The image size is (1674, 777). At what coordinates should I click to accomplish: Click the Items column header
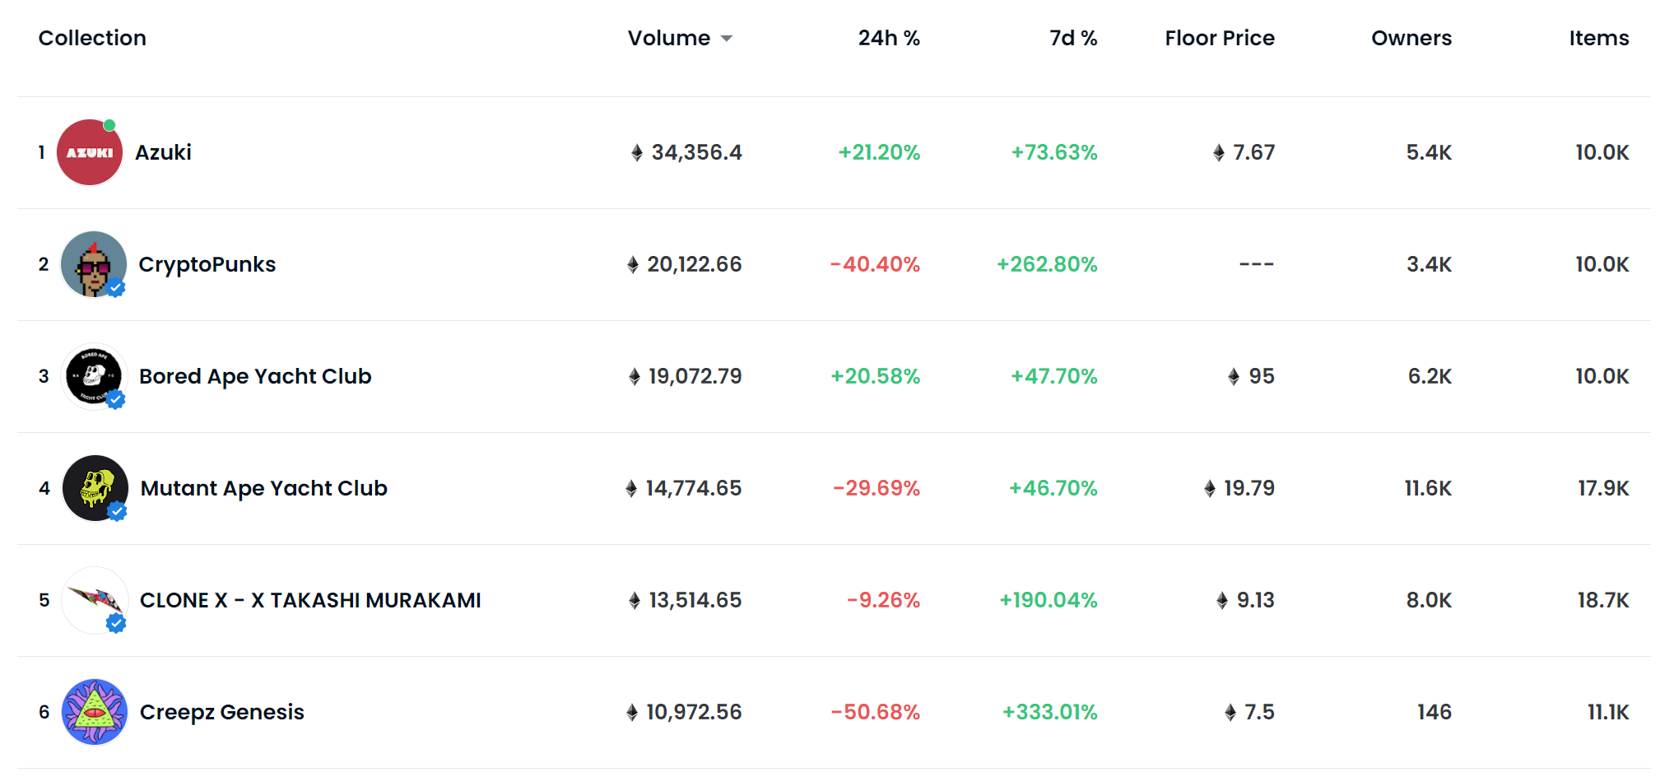[1598, 39]
